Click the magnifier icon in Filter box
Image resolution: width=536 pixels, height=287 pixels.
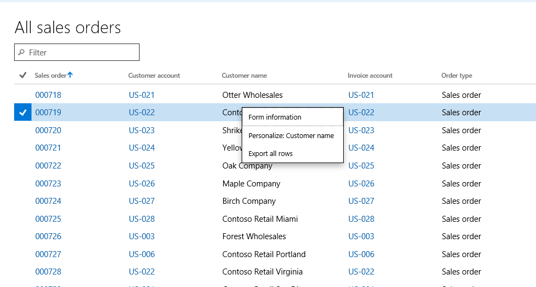[22, 53]
